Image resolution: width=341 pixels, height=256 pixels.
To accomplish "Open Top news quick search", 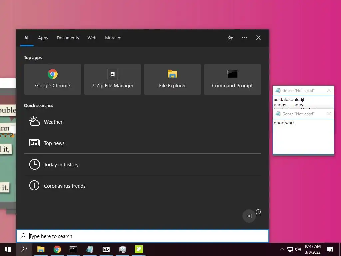I will click(x=143, y=143).
